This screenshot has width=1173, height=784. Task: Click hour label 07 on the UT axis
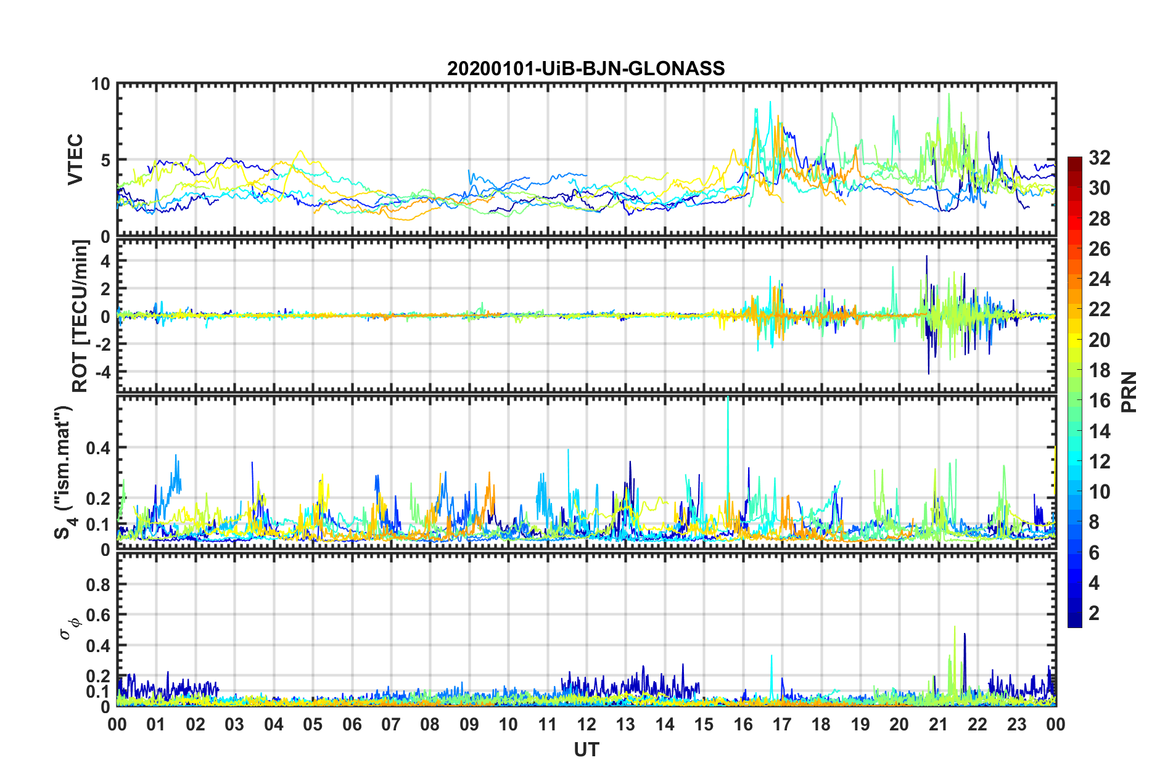(391, 724)
